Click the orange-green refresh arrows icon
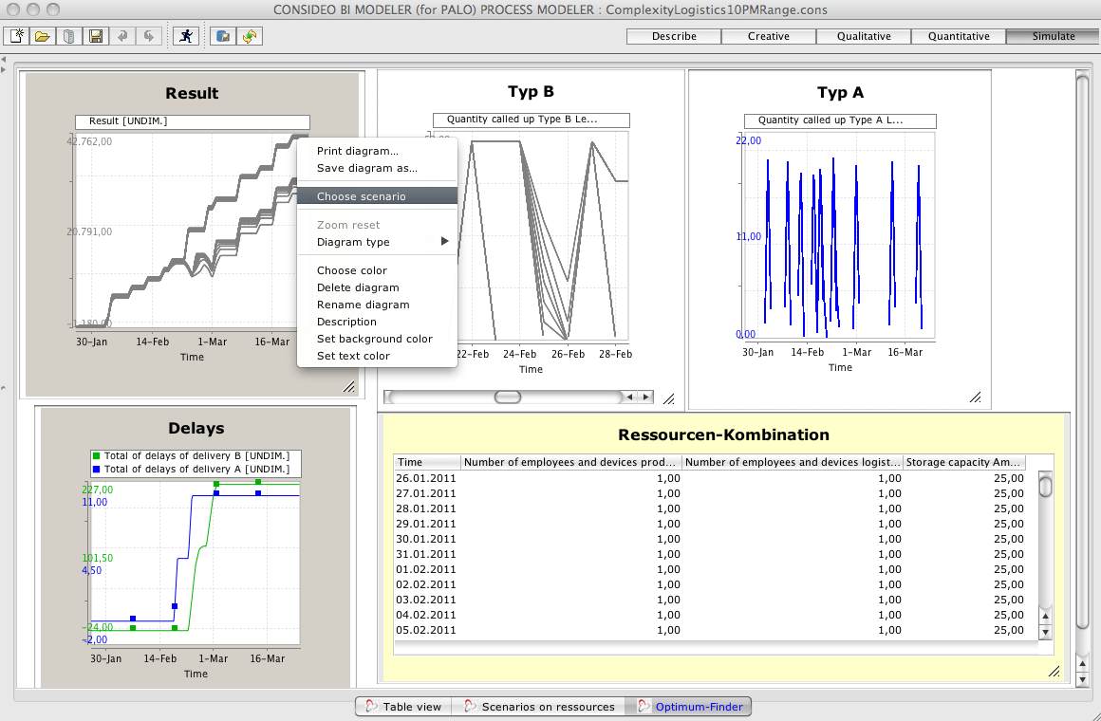This screenshot has height=721, width=1101. 250,36
